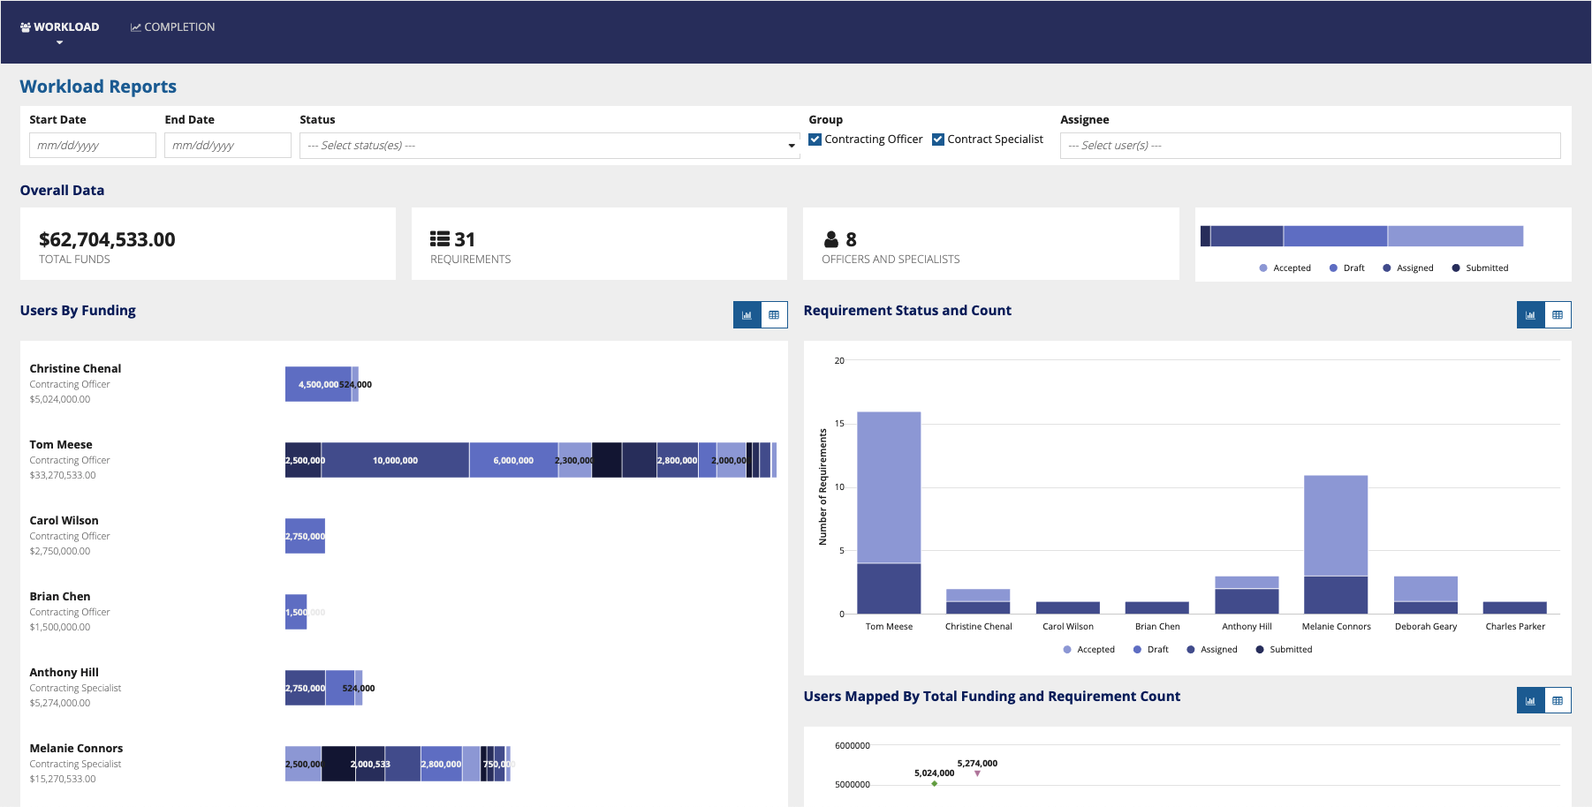Image resolution: width=1592 pixels, height=807 pixels.
Task: Click the Workload Reports heading
Action: coord(98,87)
